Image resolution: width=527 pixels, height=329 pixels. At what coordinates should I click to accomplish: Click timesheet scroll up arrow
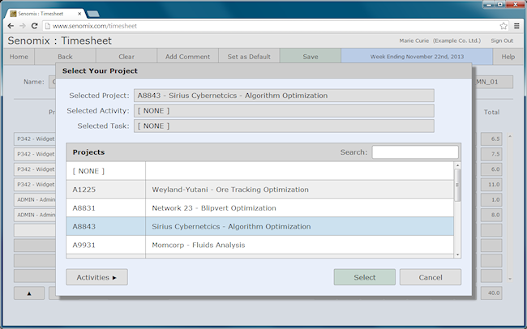tap(510, 136)
